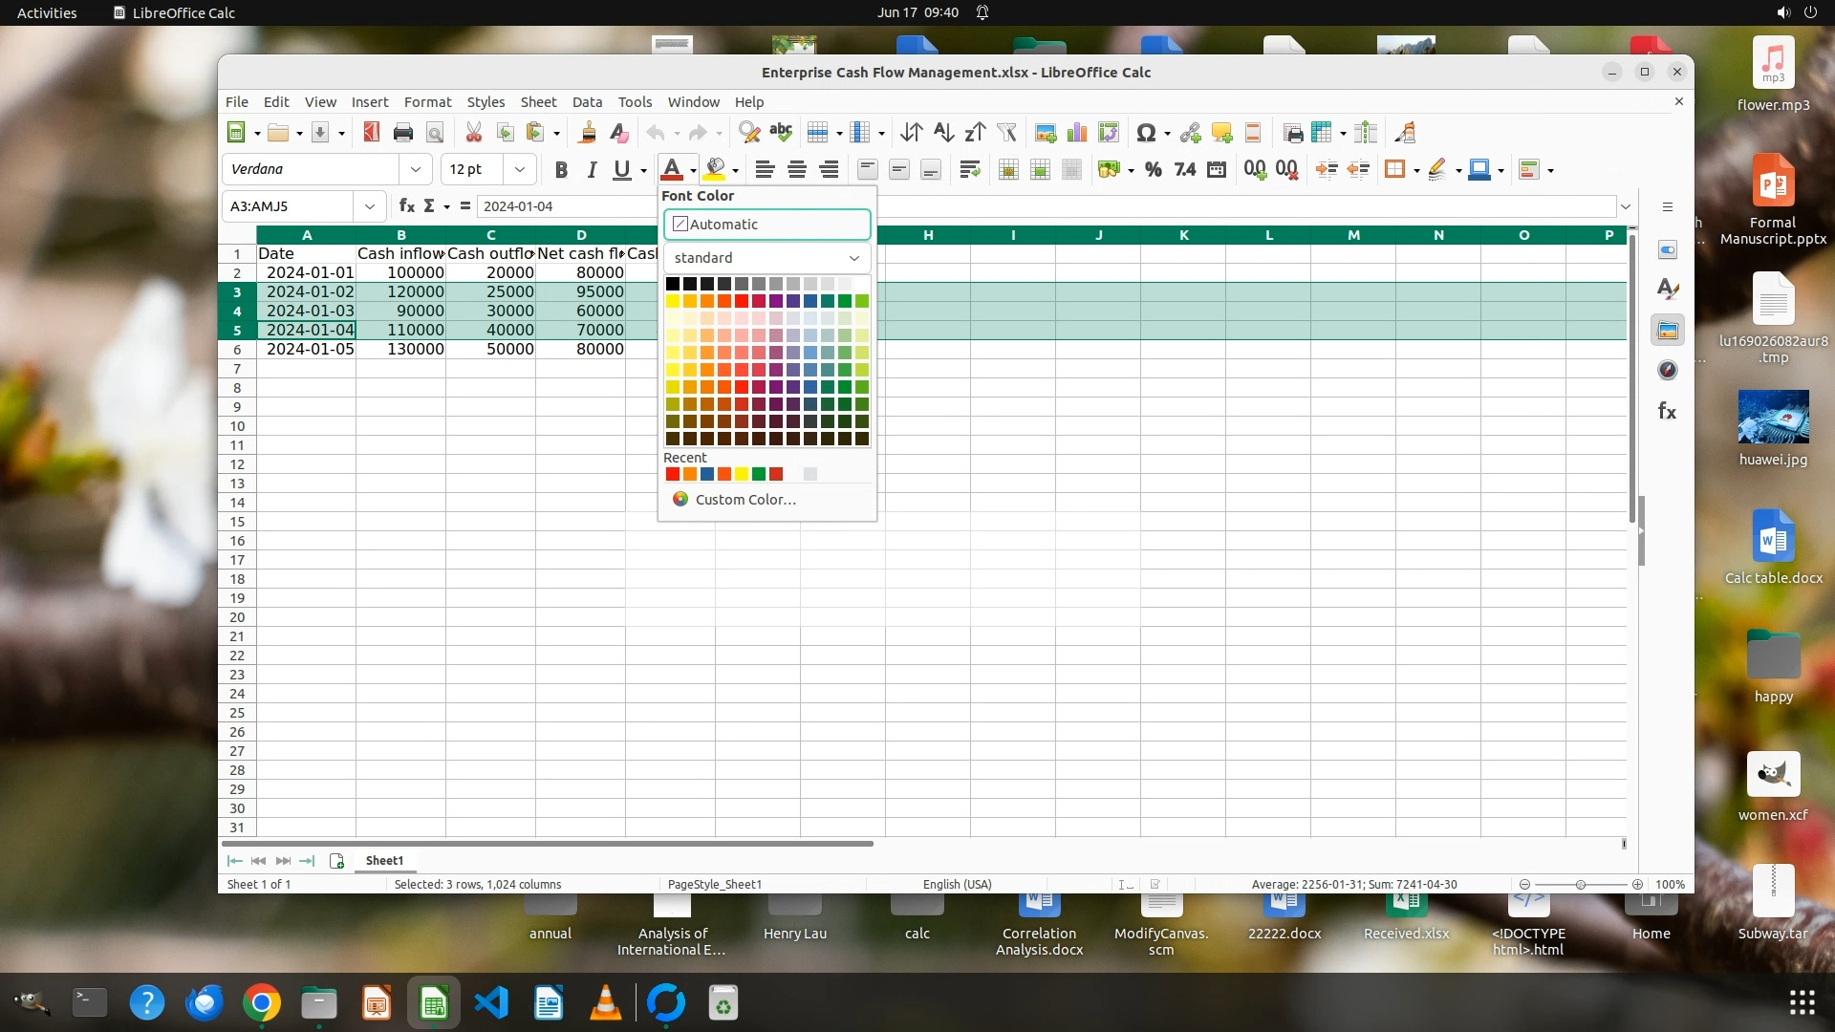Click the Clone Formatting paintbrush icon

point(588,133)
